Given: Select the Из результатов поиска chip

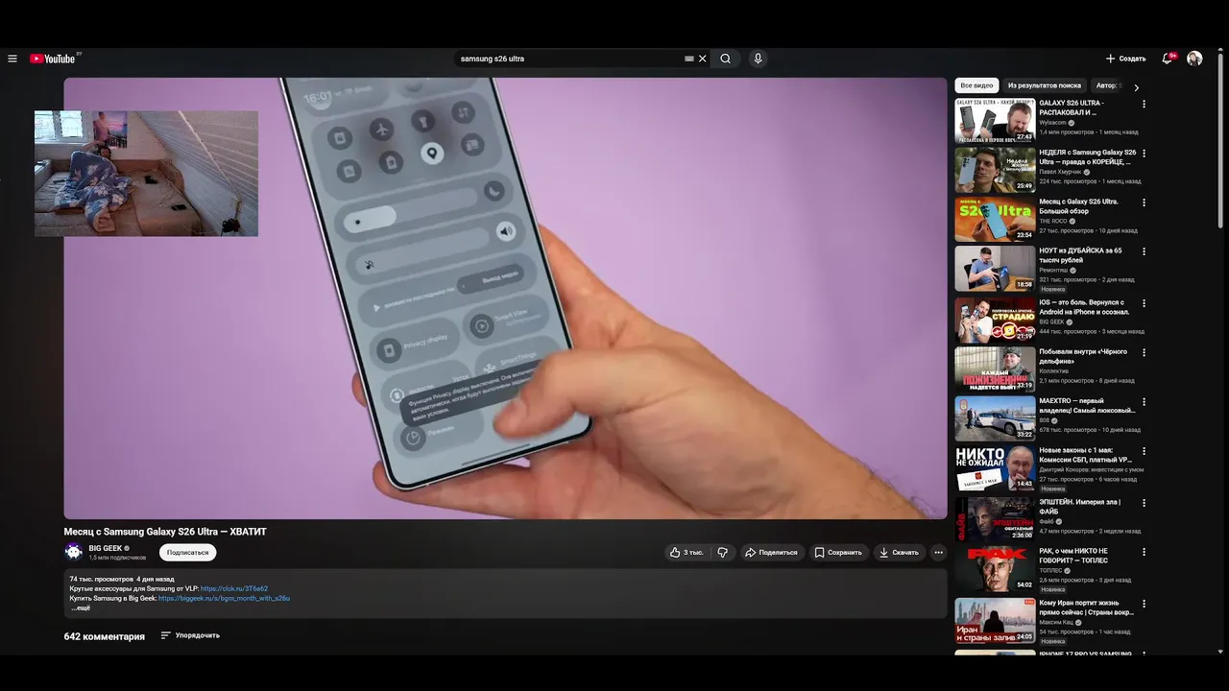Looking at the screenshot, I should 1046,85.
